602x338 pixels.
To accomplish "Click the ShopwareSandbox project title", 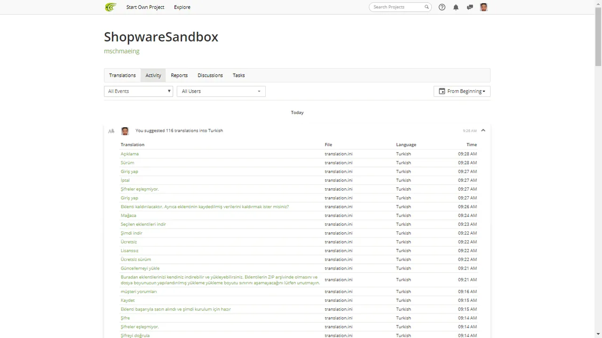I will point(161,37).
